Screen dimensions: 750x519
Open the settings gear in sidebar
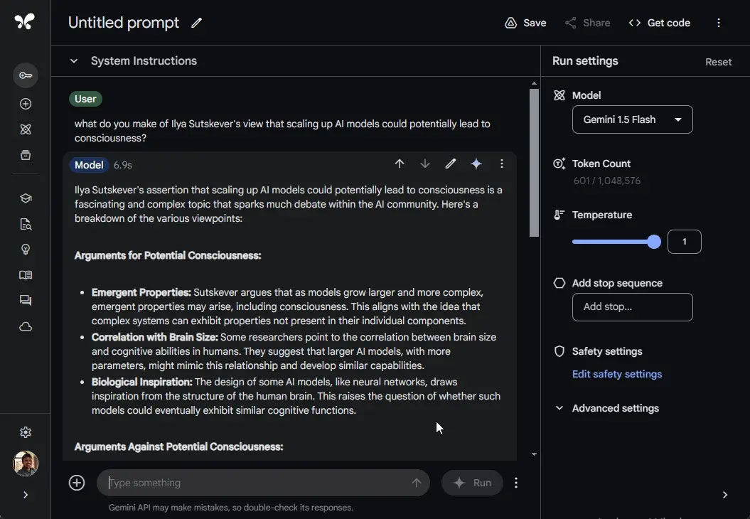pyautogui.click(x=26, y=432)
